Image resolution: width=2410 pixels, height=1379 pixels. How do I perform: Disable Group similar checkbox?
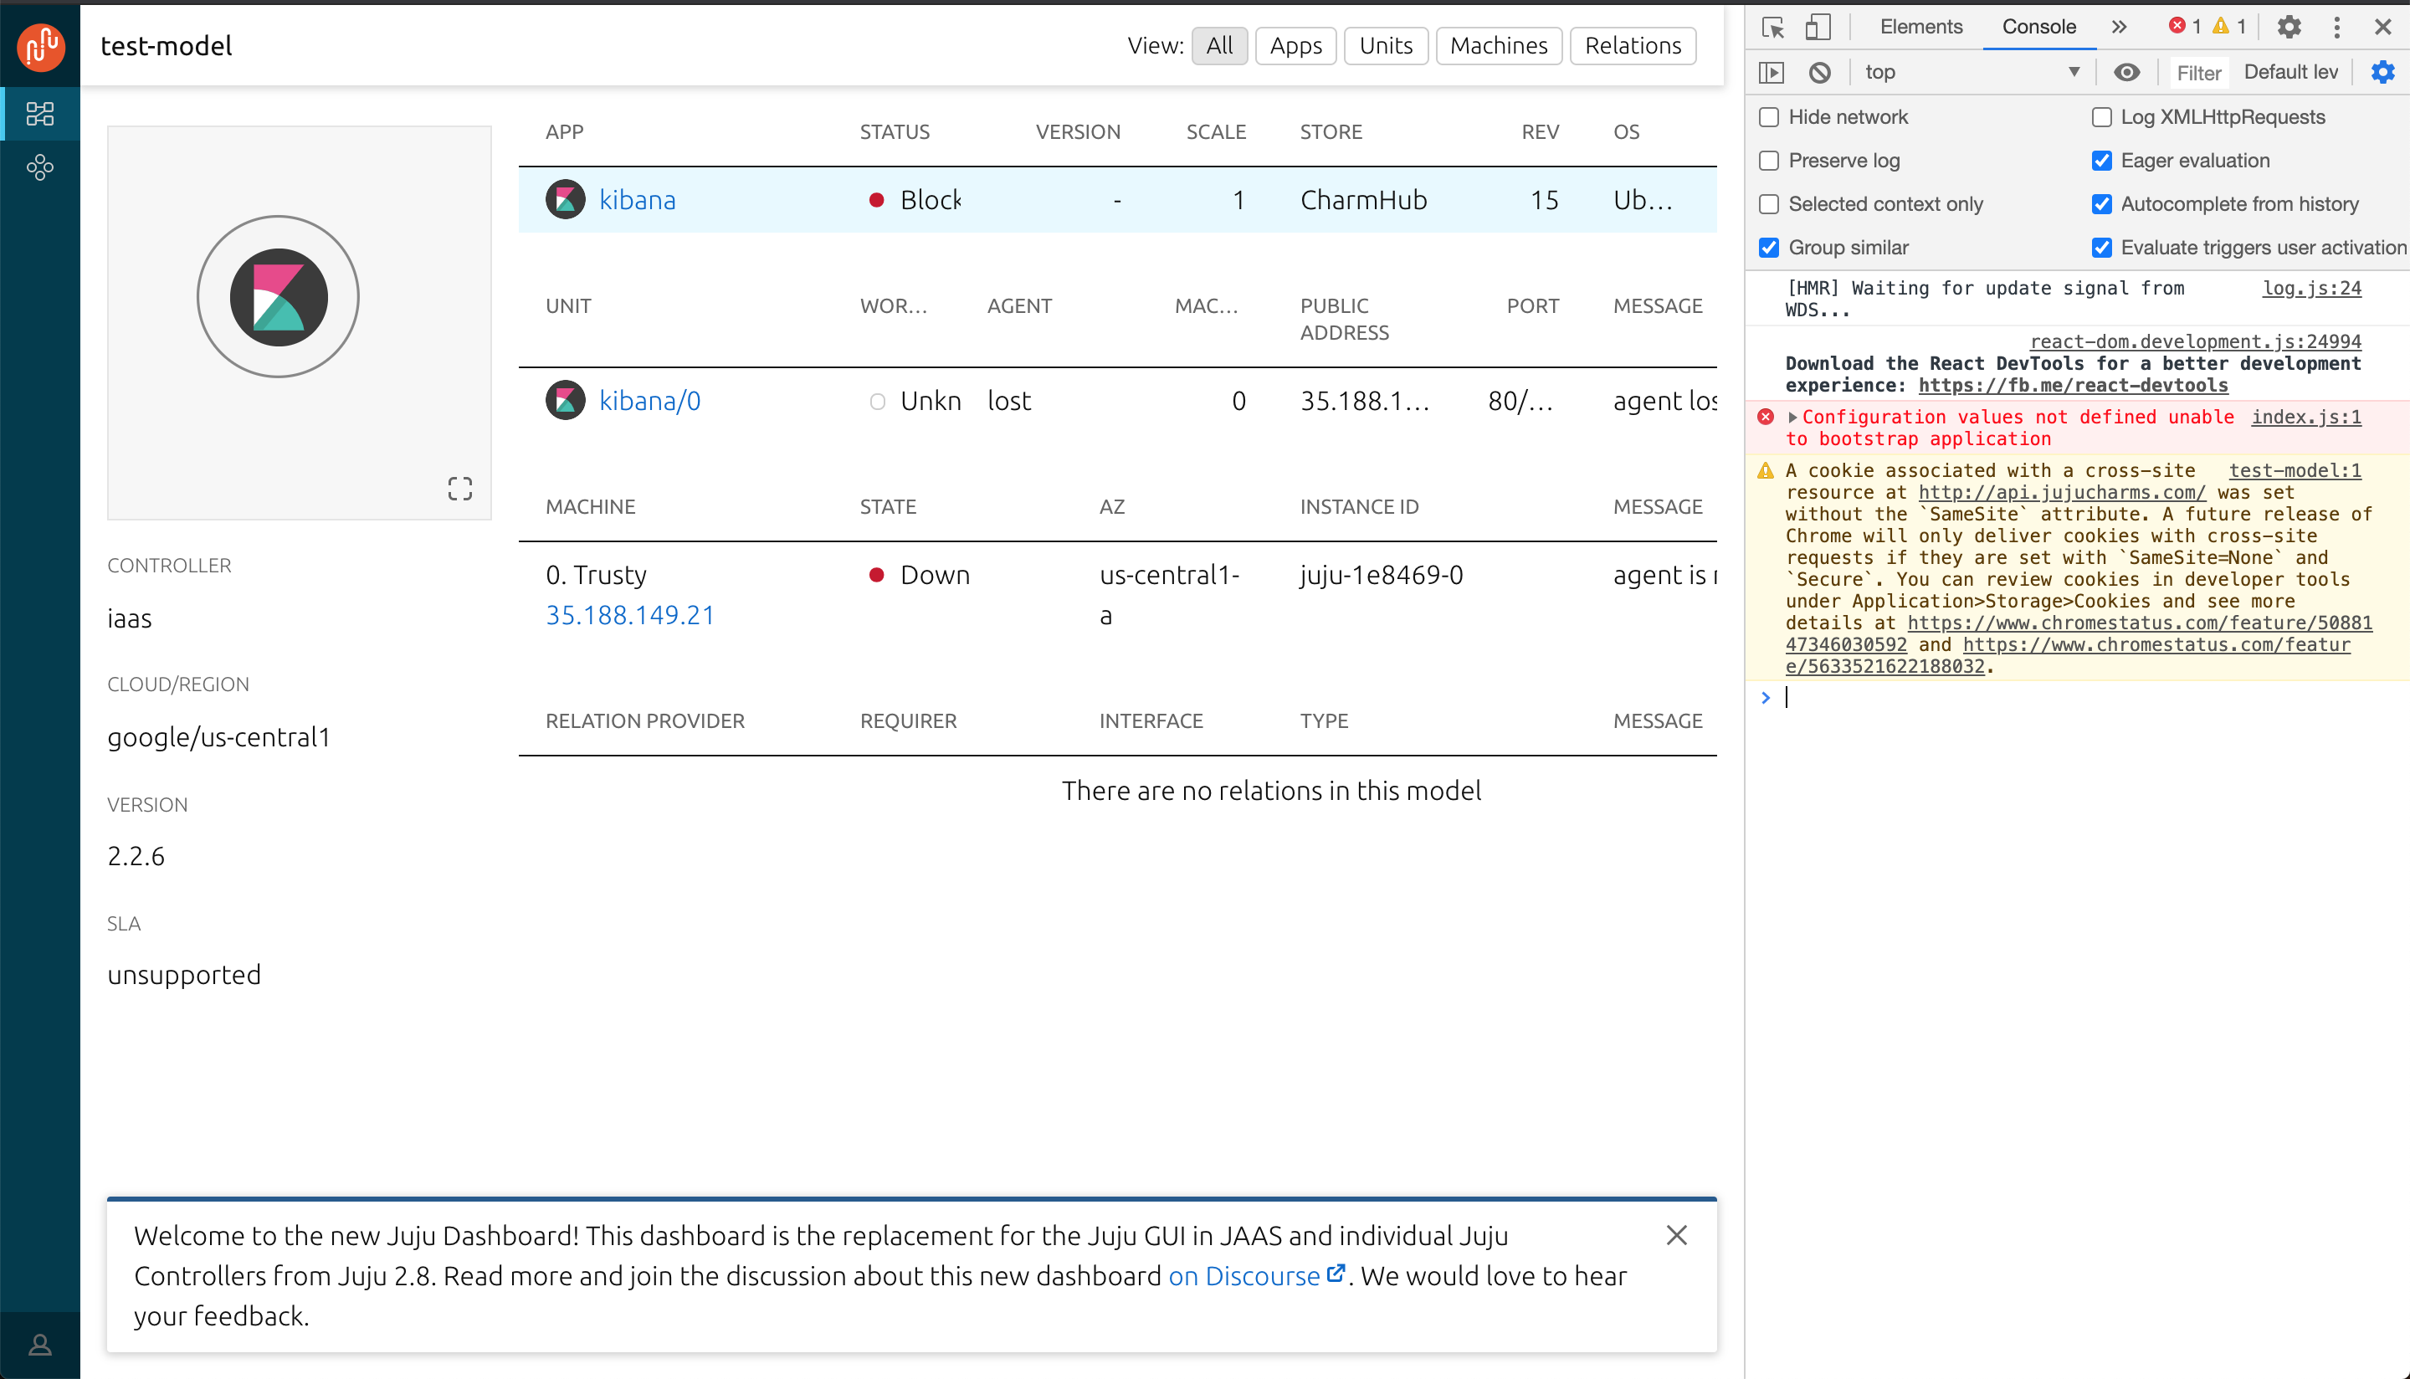coord(1769,249)
